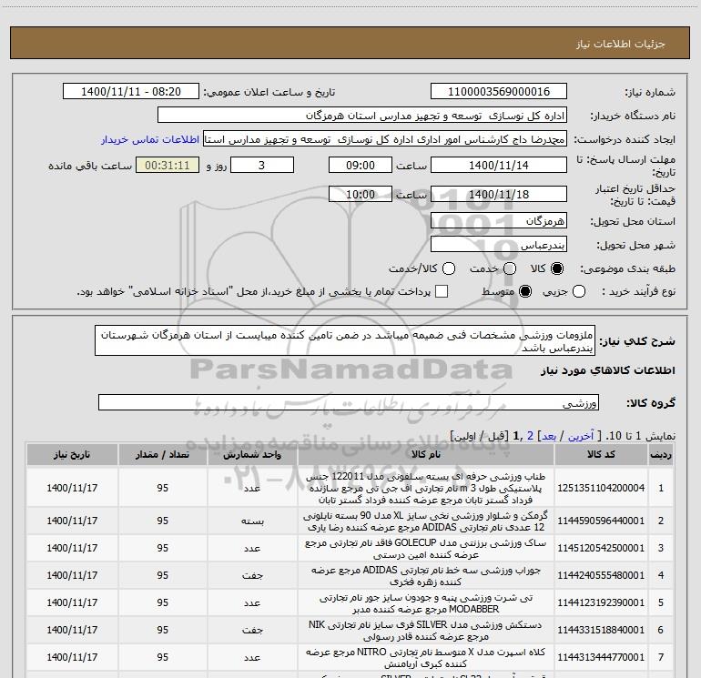
Task: Click the جوراب ورزشی ADIDAS item name
Action: click(426, 576)
